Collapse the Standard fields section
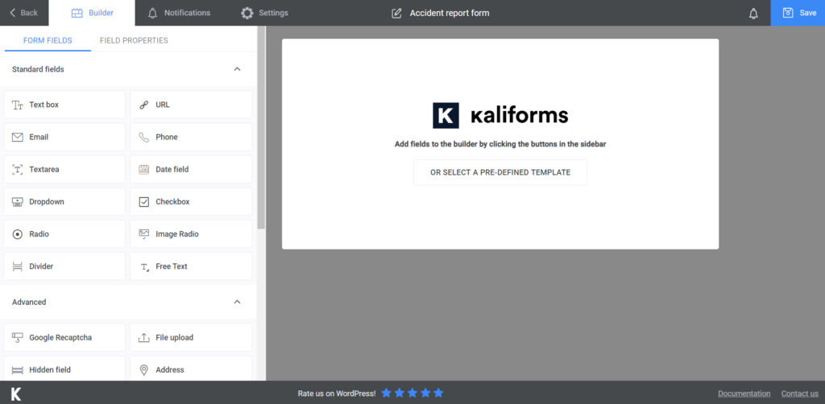The width and height of the screenshot is (825, 404). coord(238,69)
